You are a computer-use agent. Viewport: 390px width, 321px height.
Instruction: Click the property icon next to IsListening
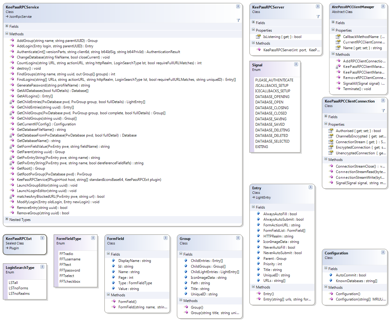[x=258, y=37]
